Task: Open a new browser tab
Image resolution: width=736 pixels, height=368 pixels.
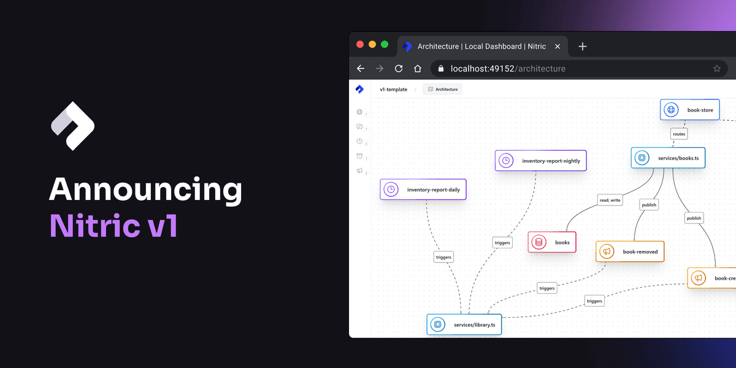Action: pyautogui.click(x=582, y=46)
